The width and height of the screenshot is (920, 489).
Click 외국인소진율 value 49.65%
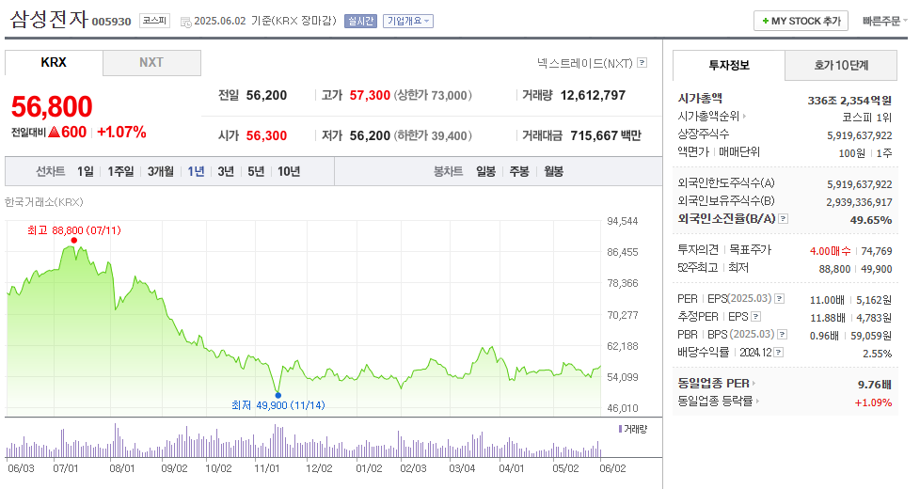[x=871, y=220]
